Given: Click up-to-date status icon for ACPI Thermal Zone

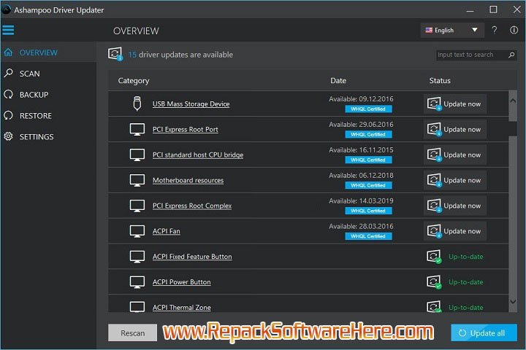Looking at the screenshot, I should [x=434, y=306].
